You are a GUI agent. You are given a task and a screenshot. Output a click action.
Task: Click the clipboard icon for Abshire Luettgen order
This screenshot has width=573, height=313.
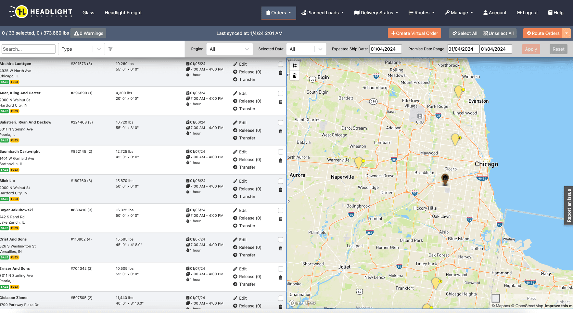tap(281, 73)
